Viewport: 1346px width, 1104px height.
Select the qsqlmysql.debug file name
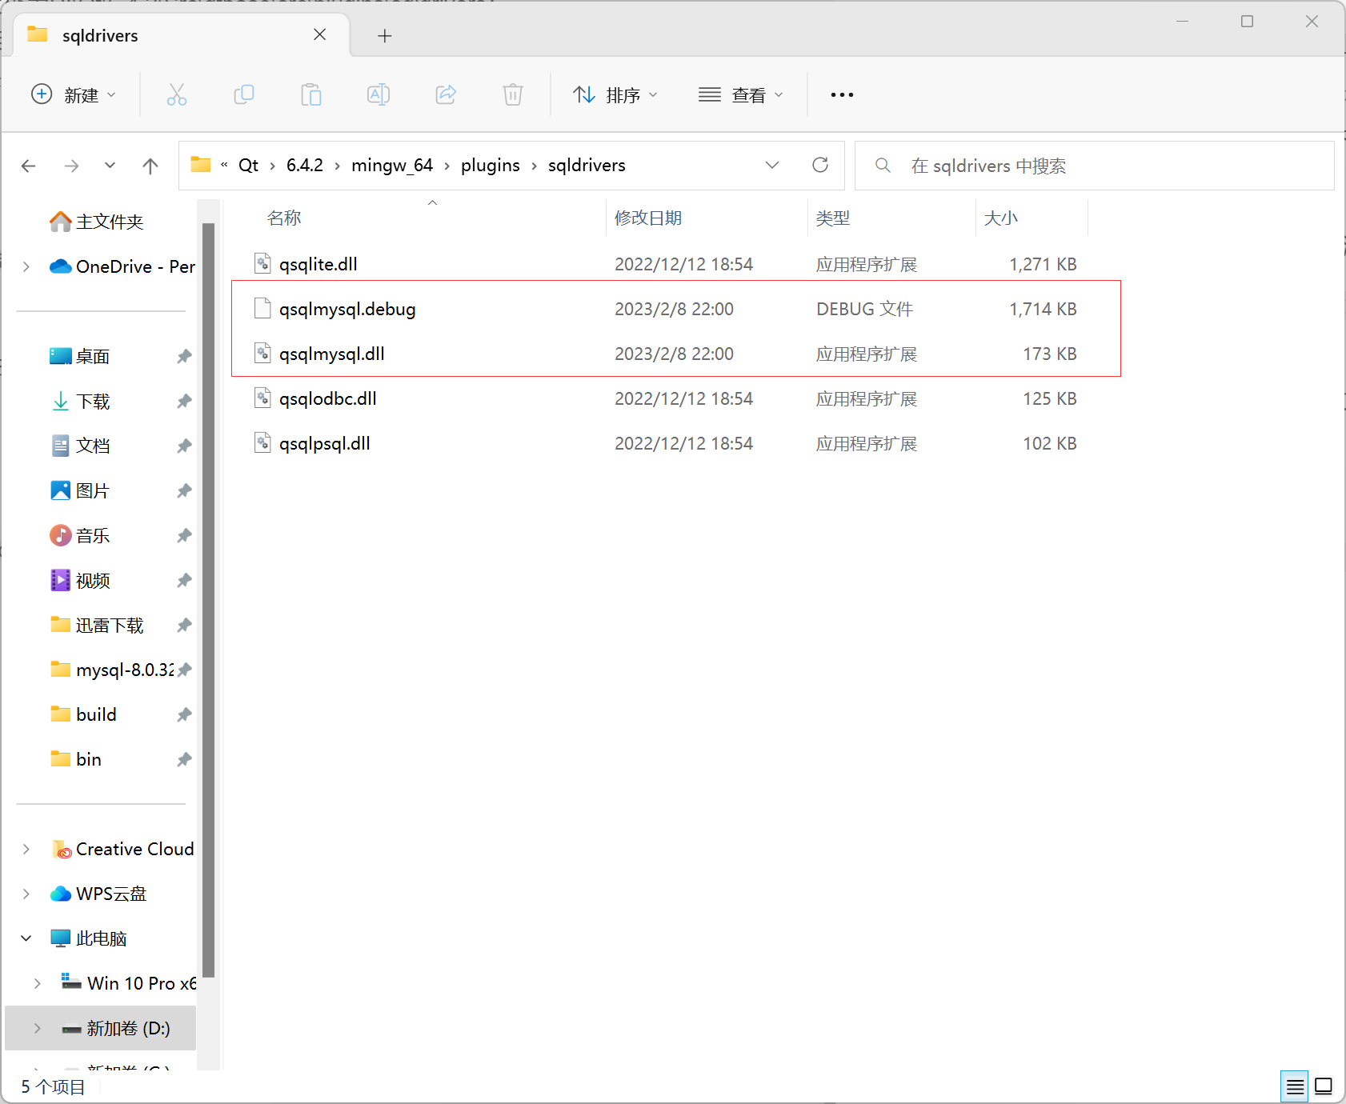tap(347, 309)
